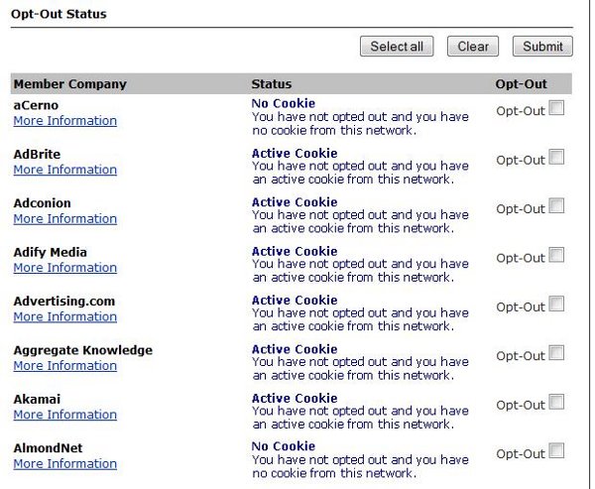Tick the AlmondNet Opt-Out checkbox
Image resolution: width=595 pixels, height=489 pixels.
pos(556,450)
